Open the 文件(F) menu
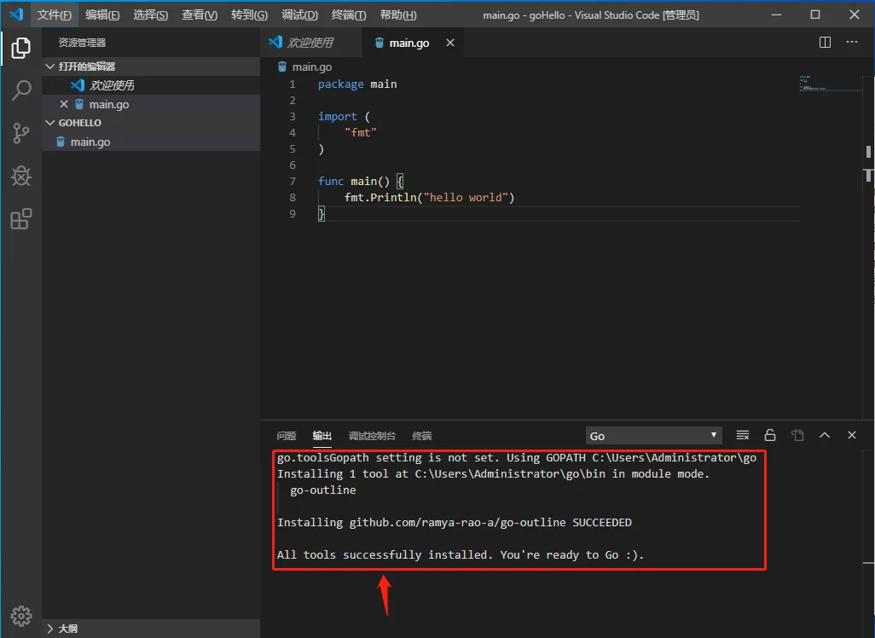 [54, 15]
